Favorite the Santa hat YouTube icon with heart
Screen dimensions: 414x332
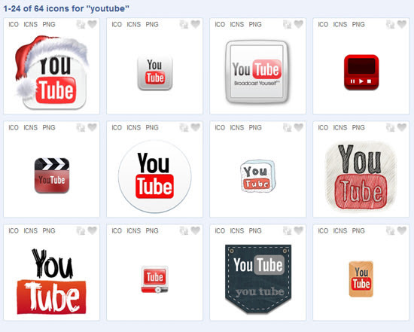coord(92,24)
